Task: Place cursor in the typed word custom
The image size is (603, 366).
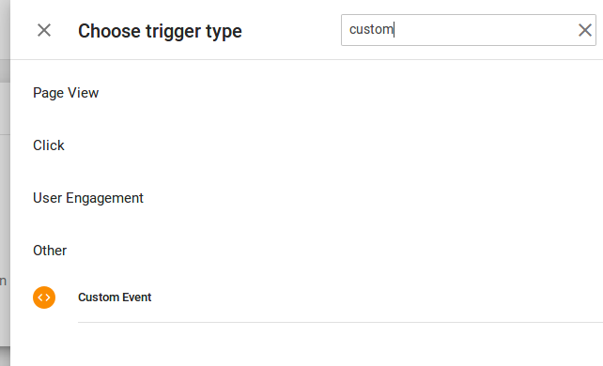Action: tap(371, 30)
